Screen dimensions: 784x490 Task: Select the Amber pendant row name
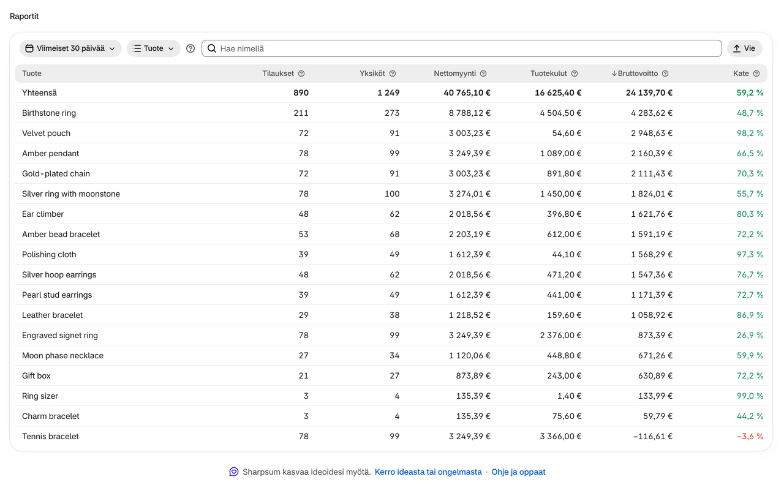[51, 153]
